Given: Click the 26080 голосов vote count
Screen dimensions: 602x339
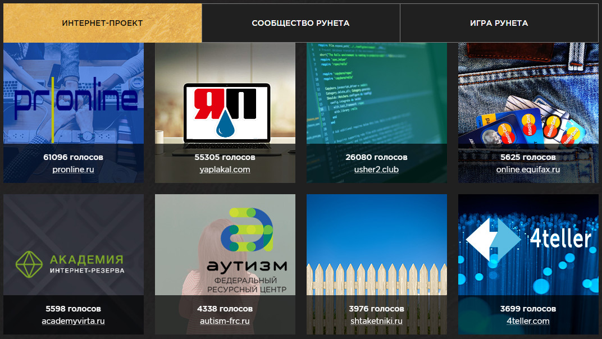Looking at the screenshot, I should tap(376, 157).
